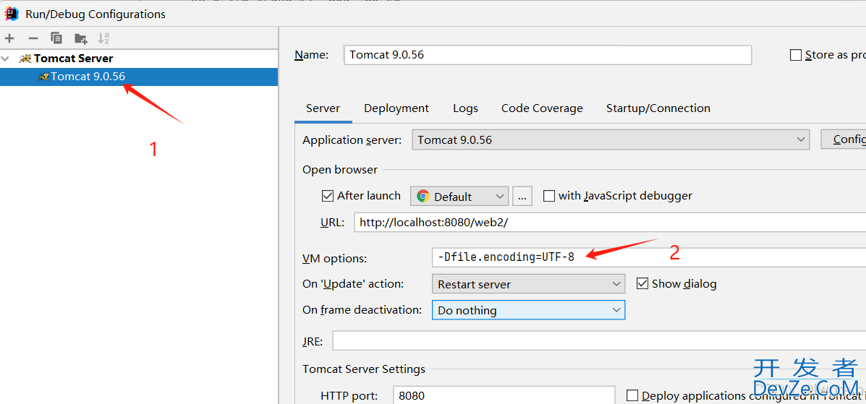Switch to Code Coverage tab
Image resolution: width=866 pixels, height=404 pixels.
542,108
